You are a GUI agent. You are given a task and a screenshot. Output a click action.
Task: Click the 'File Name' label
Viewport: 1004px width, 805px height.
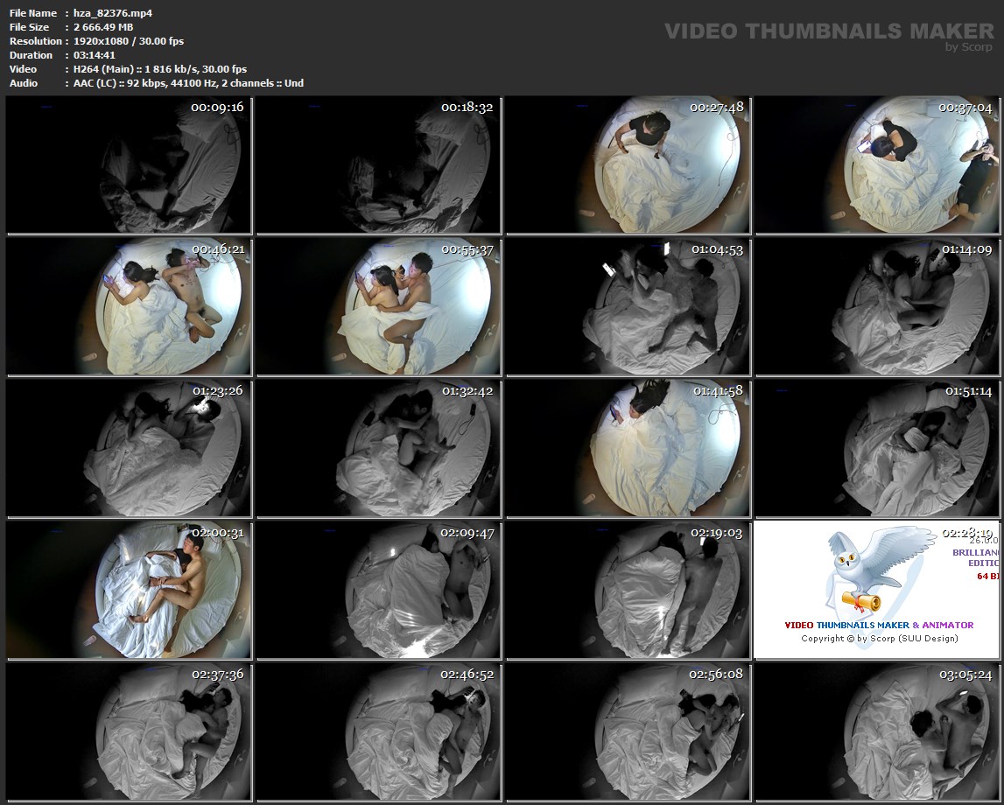[33, 13]
